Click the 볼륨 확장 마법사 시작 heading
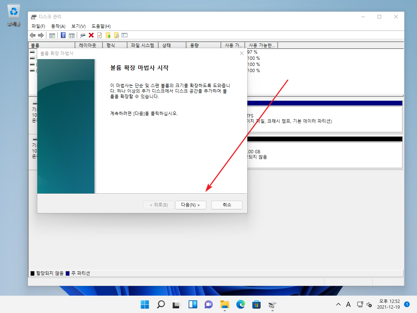The height and width of the screenshot is (313, 417). (x=139, y=68)
